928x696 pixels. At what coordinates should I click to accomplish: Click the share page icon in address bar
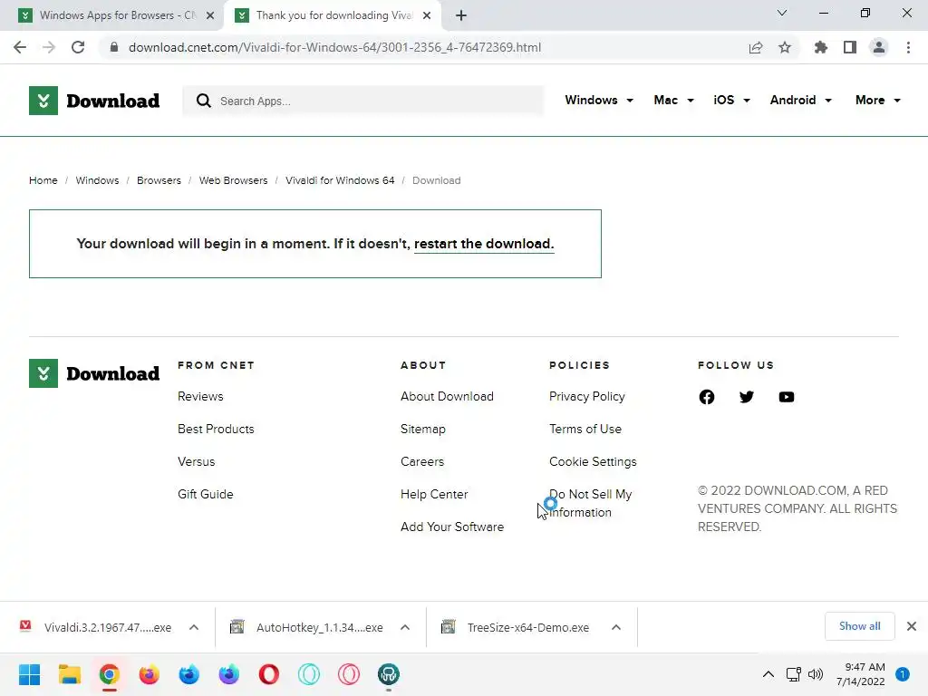click(756, 47)
